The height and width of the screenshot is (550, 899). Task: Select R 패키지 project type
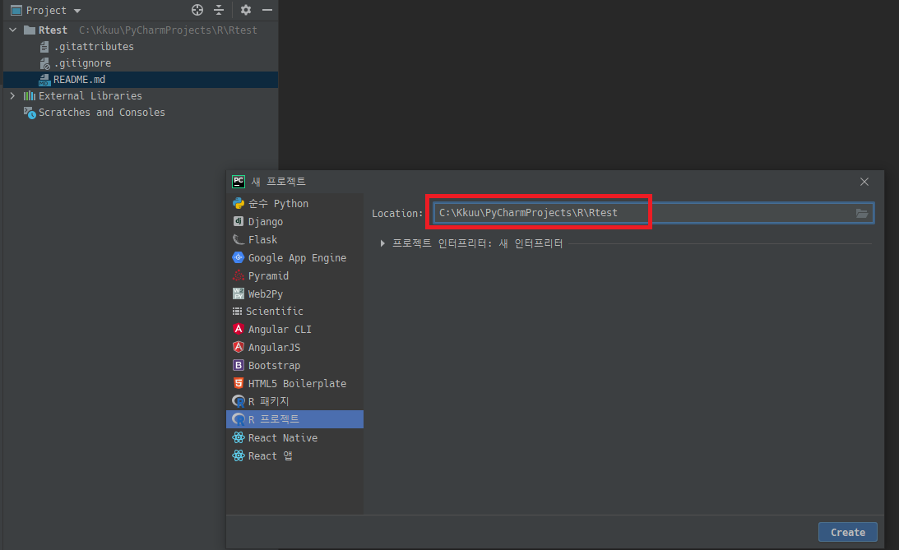tap(294, 401)
